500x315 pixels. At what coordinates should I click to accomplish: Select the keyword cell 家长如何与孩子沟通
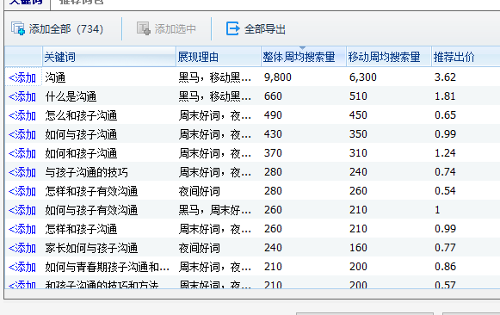[x=91, y=248]
